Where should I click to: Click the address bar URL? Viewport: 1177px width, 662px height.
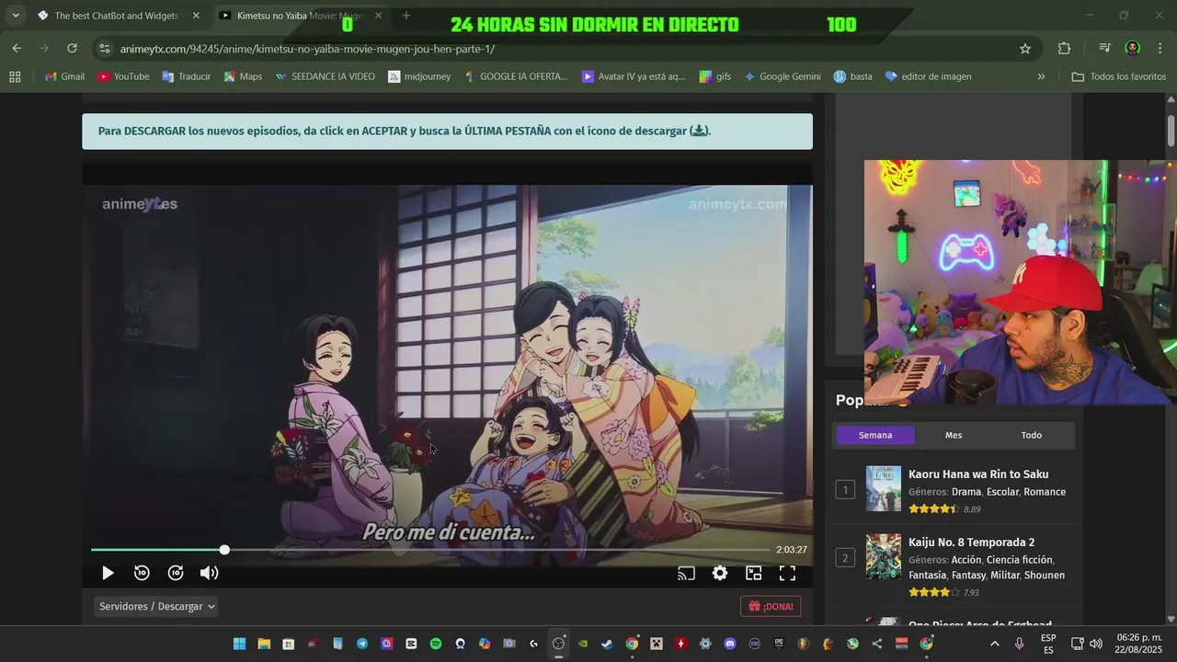pos(307,49)
